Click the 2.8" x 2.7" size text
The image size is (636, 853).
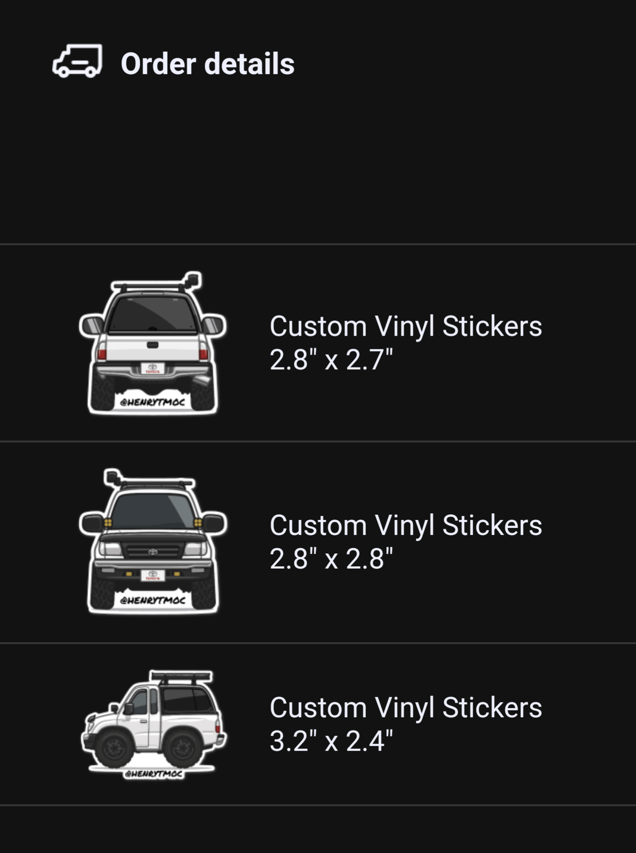[x=331, y=360]
